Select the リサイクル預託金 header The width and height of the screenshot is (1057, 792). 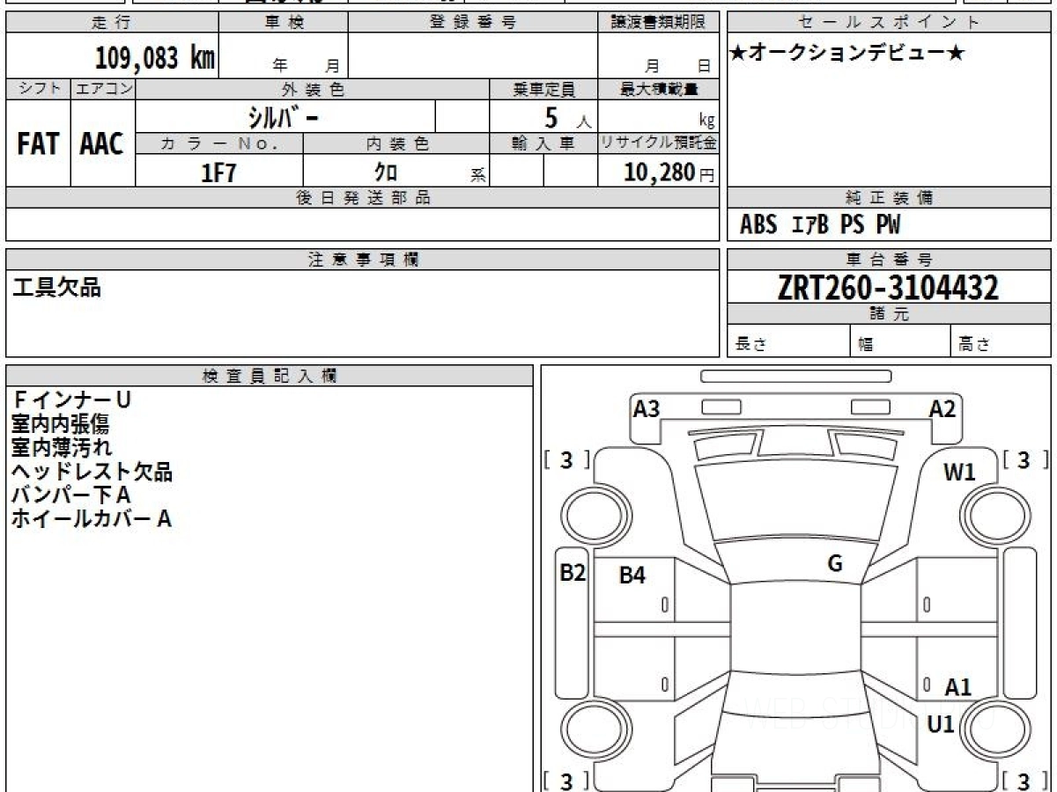tap(658, 143)
